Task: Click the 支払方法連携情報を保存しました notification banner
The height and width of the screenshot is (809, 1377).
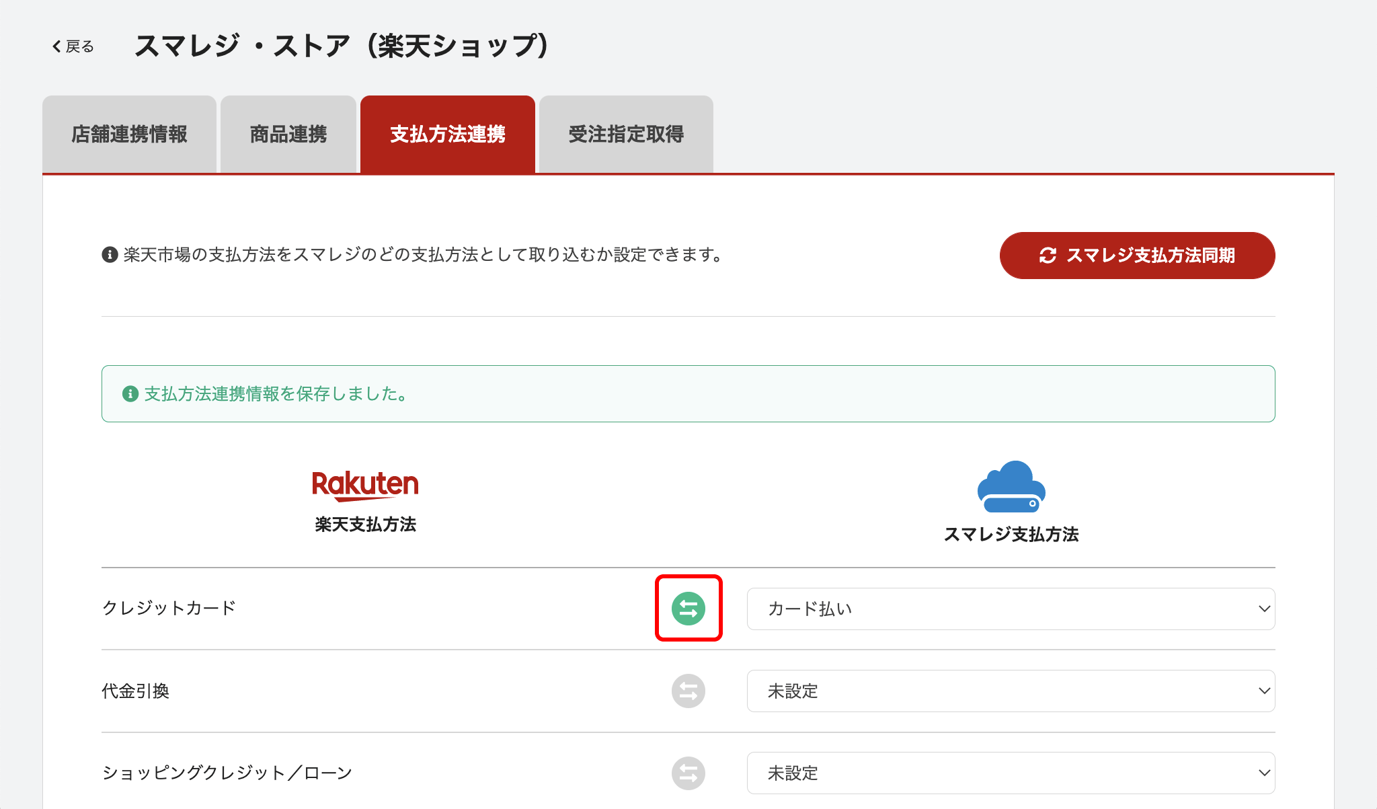Action: pos(688,394)
